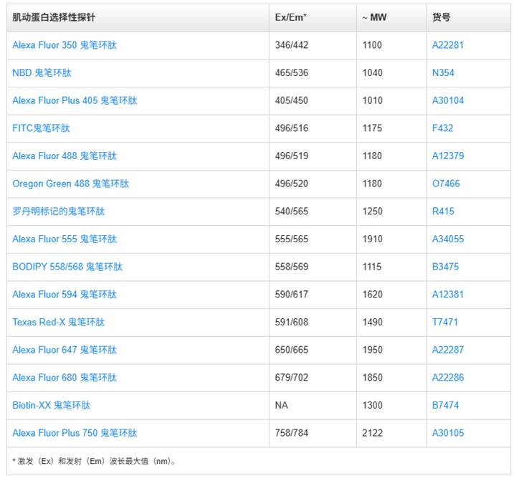Select the 496/519 wavelength value
Viewport: 514px width, 481px height.
(x=292, y=156)
